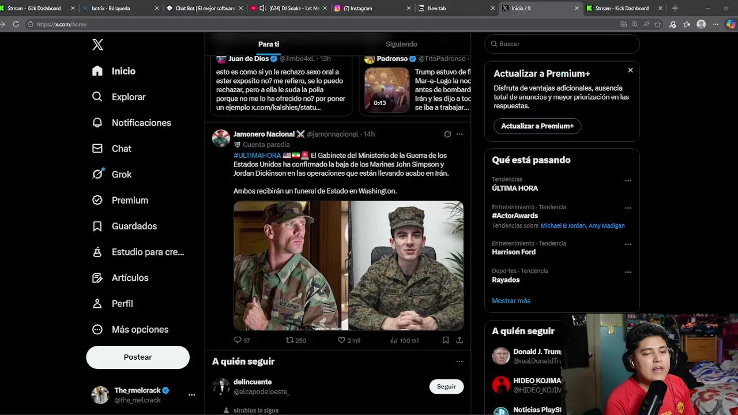Image resolution: width=738 pixels, height=415 pixels.
Task: Click the Guardados bookmark icon
Action: (97, 226)
